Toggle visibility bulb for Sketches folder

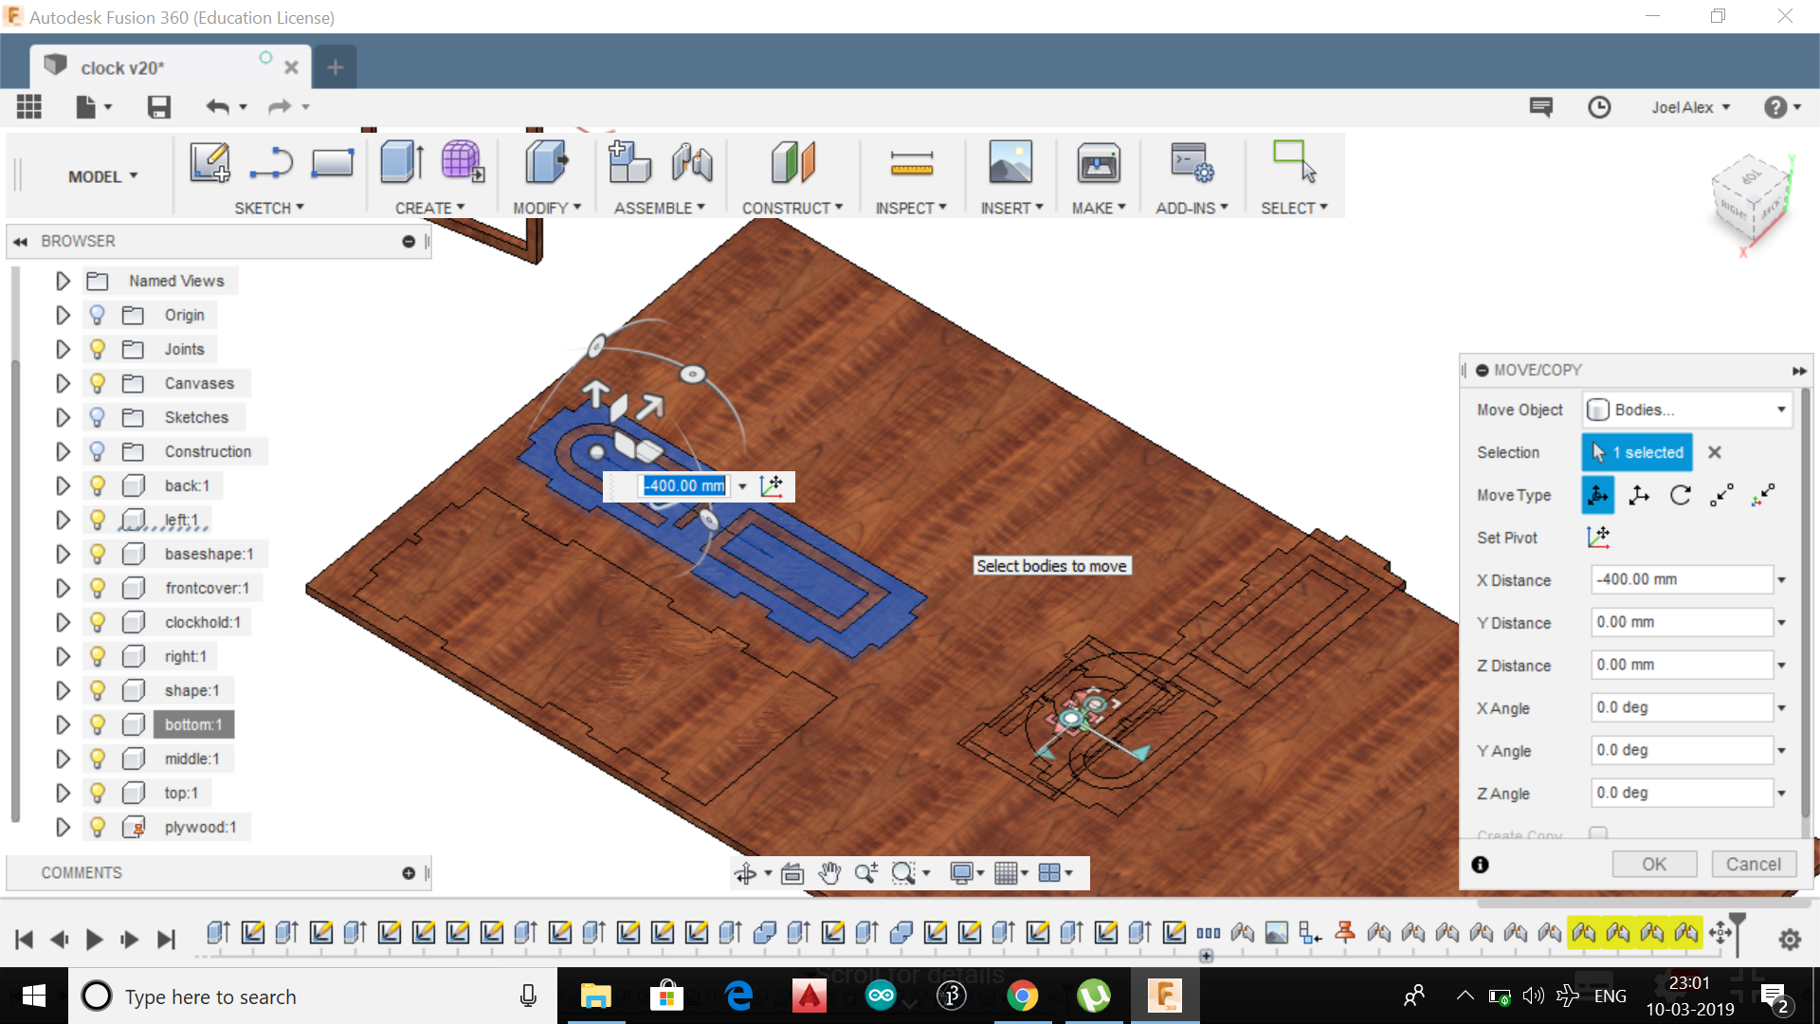(97, 417)
